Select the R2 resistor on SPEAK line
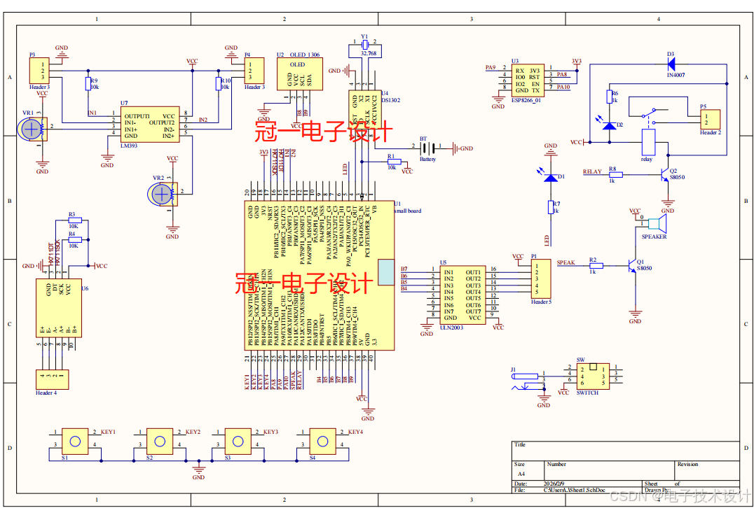This screenshot has height=508, width=754. coord(596,265)
